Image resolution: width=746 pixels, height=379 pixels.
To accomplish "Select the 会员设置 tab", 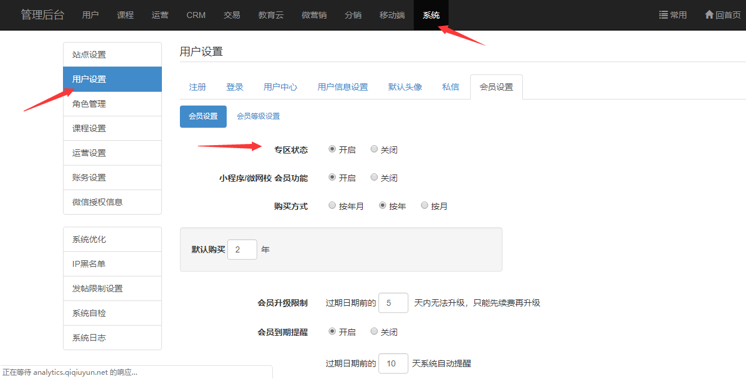I will pyautogui.click(x=497, y=87).
